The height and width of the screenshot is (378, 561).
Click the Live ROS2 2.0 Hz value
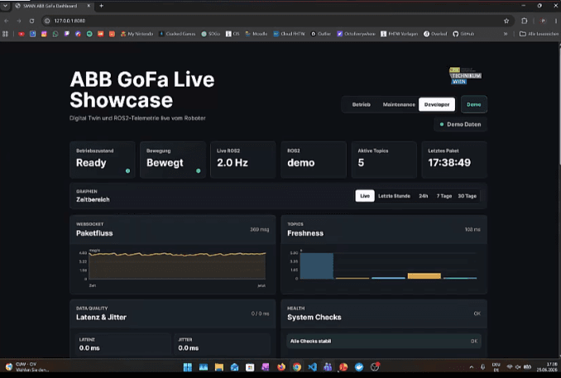pyautogui.click(x=233, y=163)
